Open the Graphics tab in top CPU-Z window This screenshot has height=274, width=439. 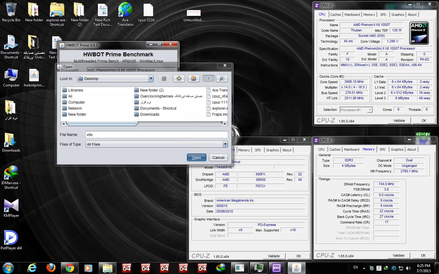[398, 15]
